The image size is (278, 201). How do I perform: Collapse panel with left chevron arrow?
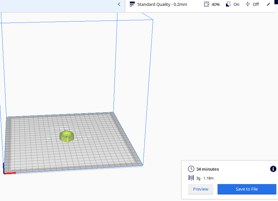tap(119, 4)
